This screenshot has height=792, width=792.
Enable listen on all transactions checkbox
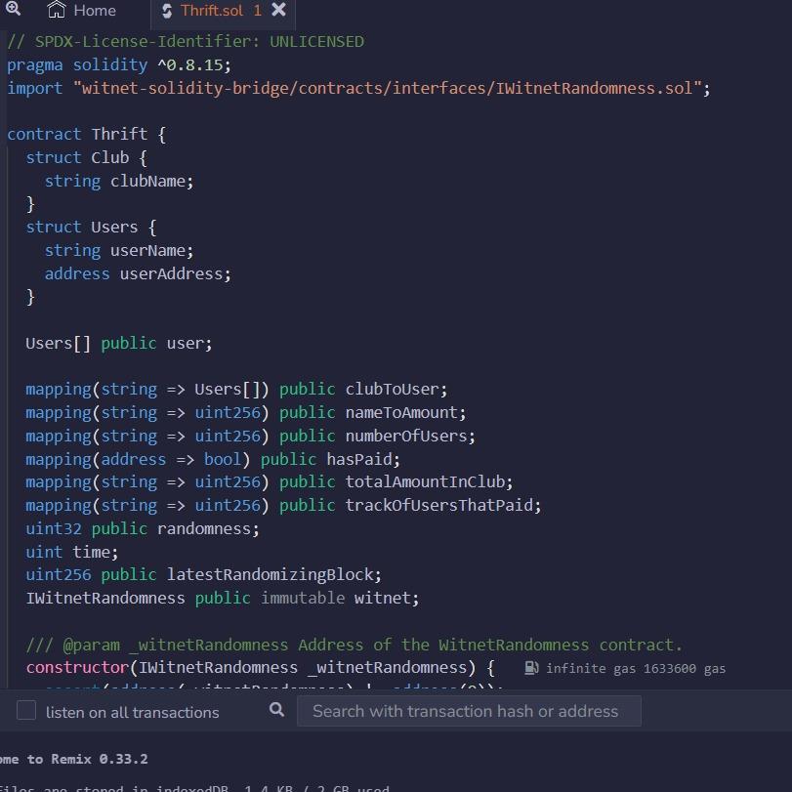coord(26,711)
